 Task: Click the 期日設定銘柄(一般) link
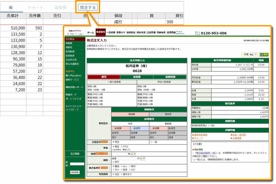click(x=206, y=153)
